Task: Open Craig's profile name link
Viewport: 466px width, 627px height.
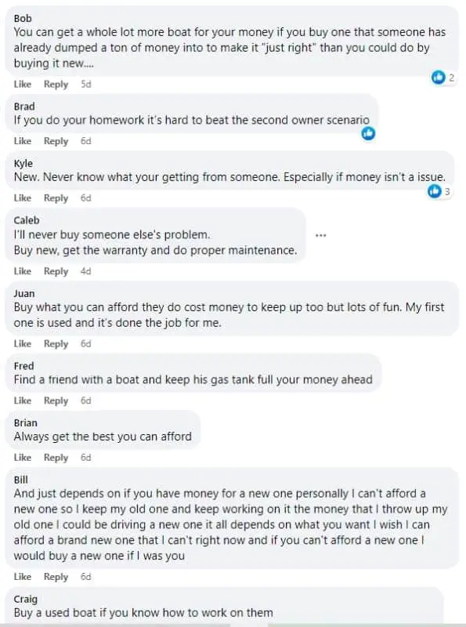Action: coord(26,599)
